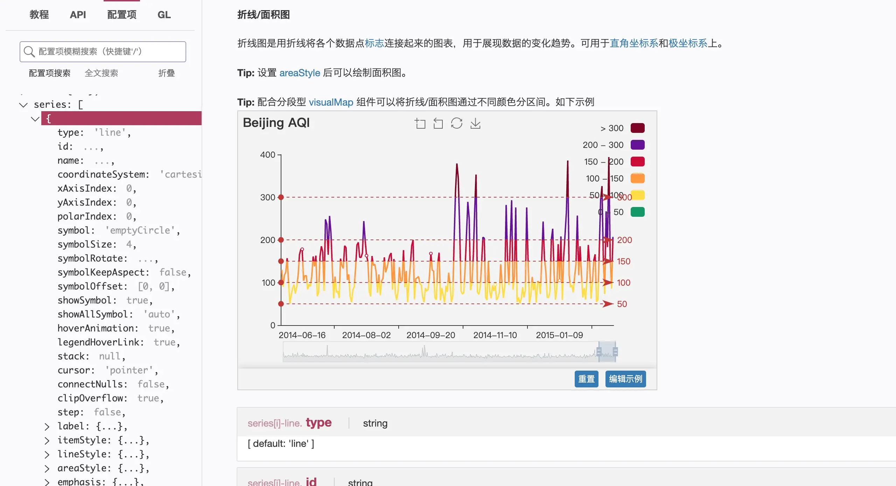Click the search magnifier icon
Viewport: 896px width, 486px height.
pos(29,52)
